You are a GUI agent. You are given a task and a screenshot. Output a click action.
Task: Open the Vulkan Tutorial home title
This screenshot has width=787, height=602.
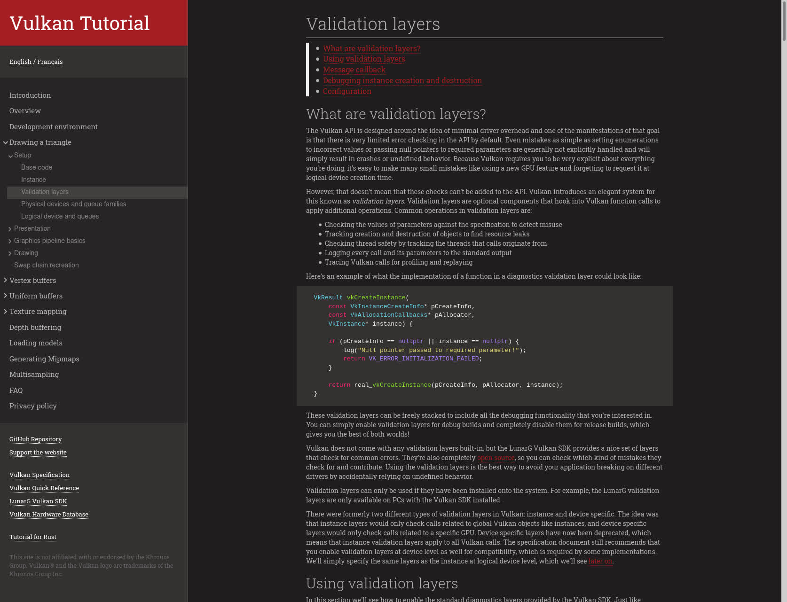click(x=79, y=23)
